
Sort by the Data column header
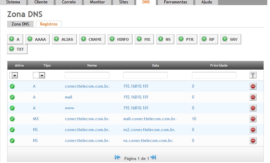click(x=156, y=66)
